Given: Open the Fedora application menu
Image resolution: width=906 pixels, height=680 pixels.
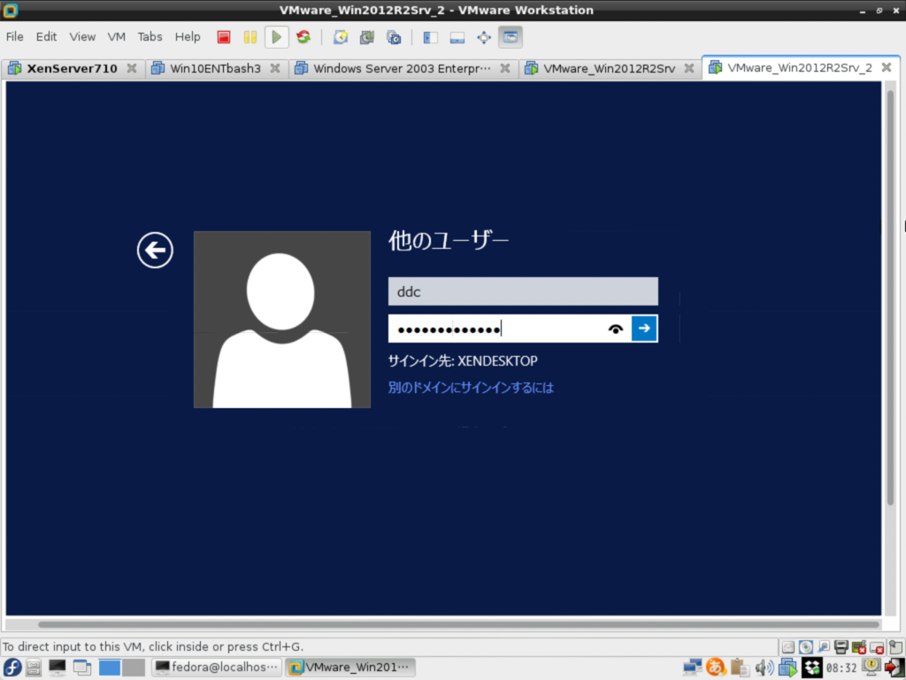Looking at the screenshot, I should click(x=12, y=668).
